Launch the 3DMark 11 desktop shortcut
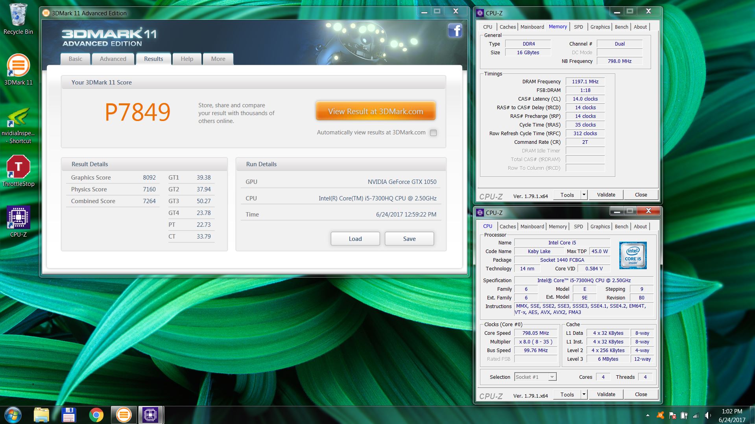The width and height of the screenshot is (755, 424). coord(18,70)
